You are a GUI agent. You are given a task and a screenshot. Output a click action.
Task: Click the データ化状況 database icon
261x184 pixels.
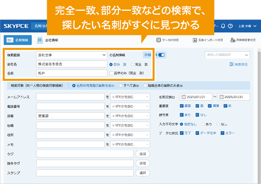pos(159,40)
